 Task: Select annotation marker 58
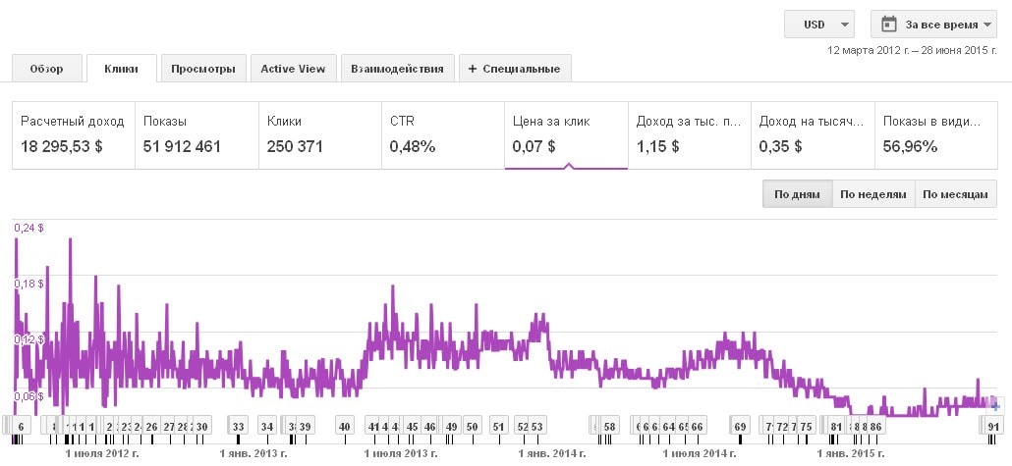point(609,426)
